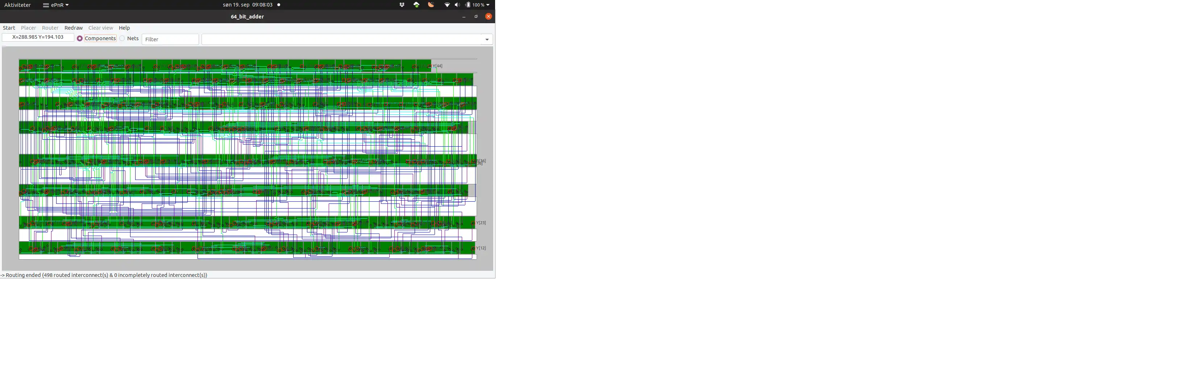This screenshot has height=391, width=1191.
Task: Select the Redraw function
Action: pyautogui.click(x=74, y=28)
